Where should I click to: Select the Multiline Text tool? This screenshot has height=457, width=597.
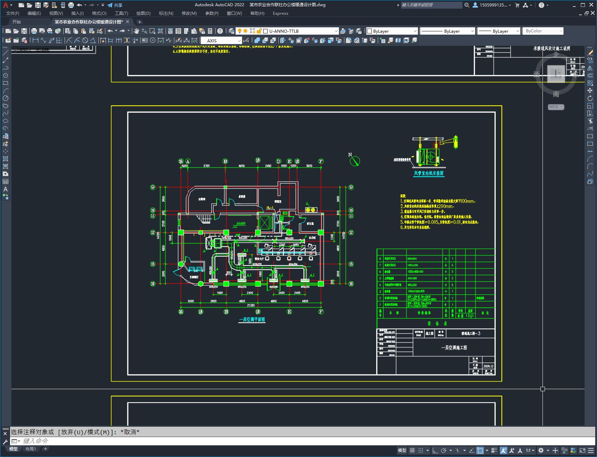6,189
